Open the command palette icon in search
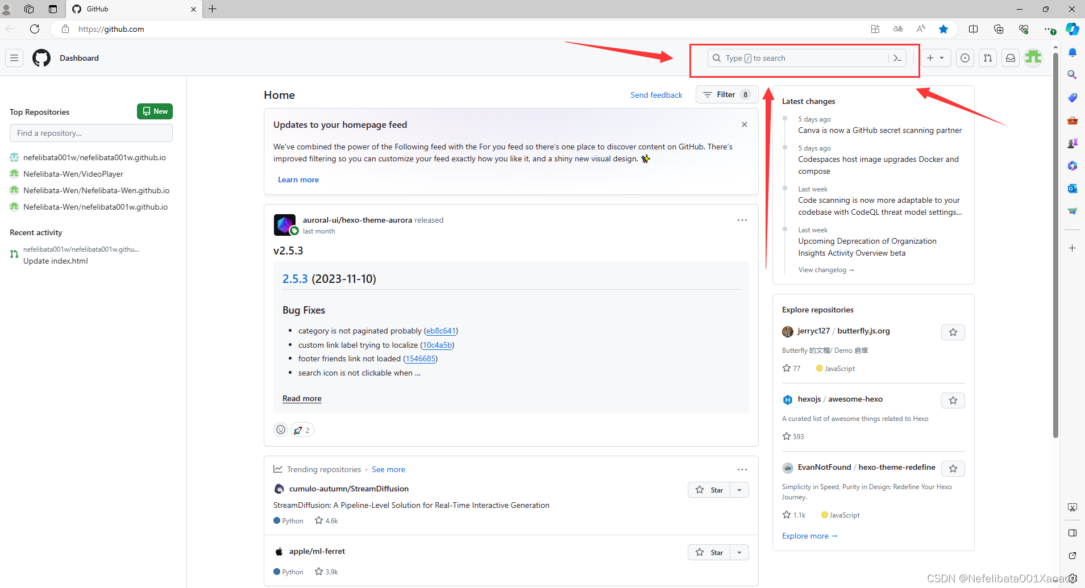This screenshot has width=1085, height=588. [897, 58]
